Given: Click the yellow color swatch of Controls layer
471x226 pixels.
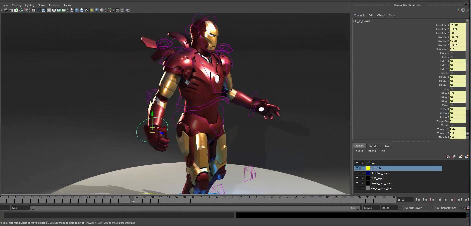Looking at the screenshot, I should coord(368,168).
